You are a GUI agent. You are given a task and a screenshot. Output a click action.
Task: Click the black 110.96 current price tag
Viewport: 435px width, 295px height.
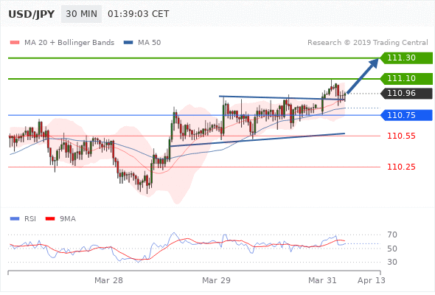[x=406, y=93]
